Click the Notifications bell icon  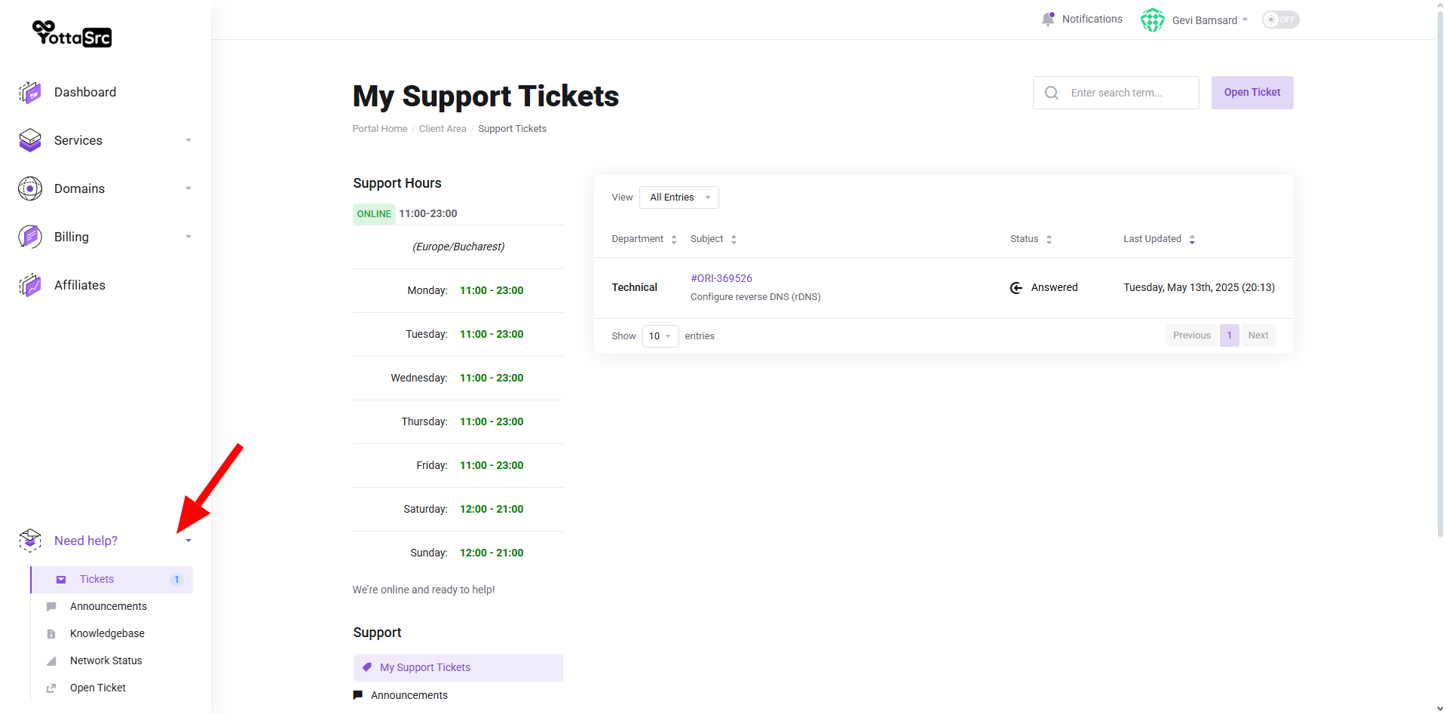(x=1048, y=19)
